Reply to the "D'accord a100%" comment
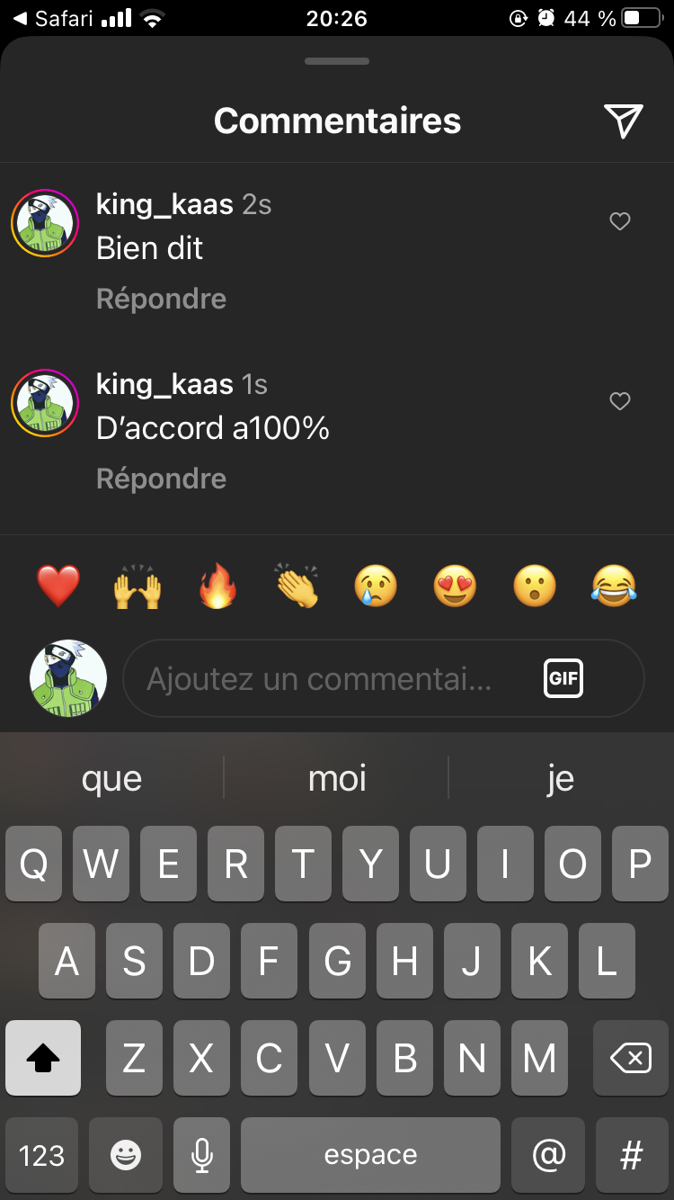The height and width of the screenshot is (1200, 674). [162, 479]
